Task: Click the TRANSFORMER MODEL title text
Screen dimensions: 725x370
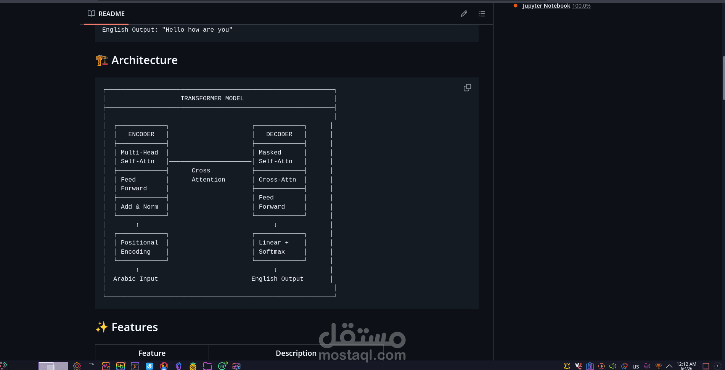Action: point(212,98)
